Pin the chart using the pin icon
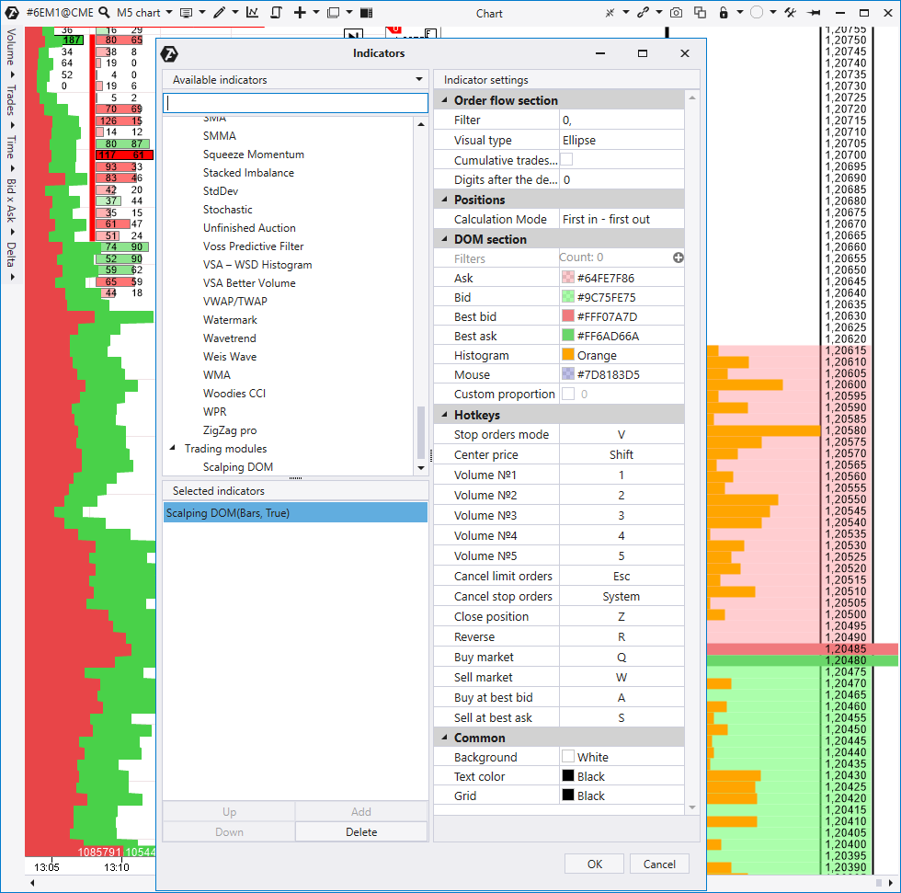 813,12
